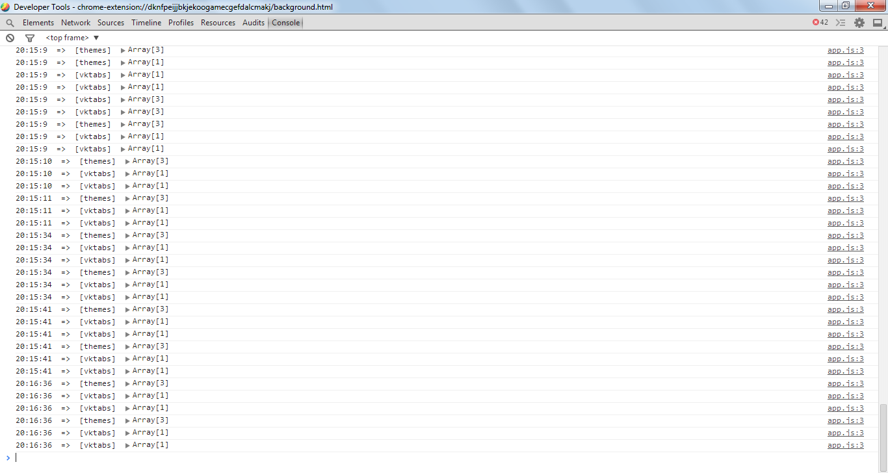The height and width of the screenshot is (473, 888).
Task: Click the [vktabs] label in the last log row
Action: click(98, 445)
